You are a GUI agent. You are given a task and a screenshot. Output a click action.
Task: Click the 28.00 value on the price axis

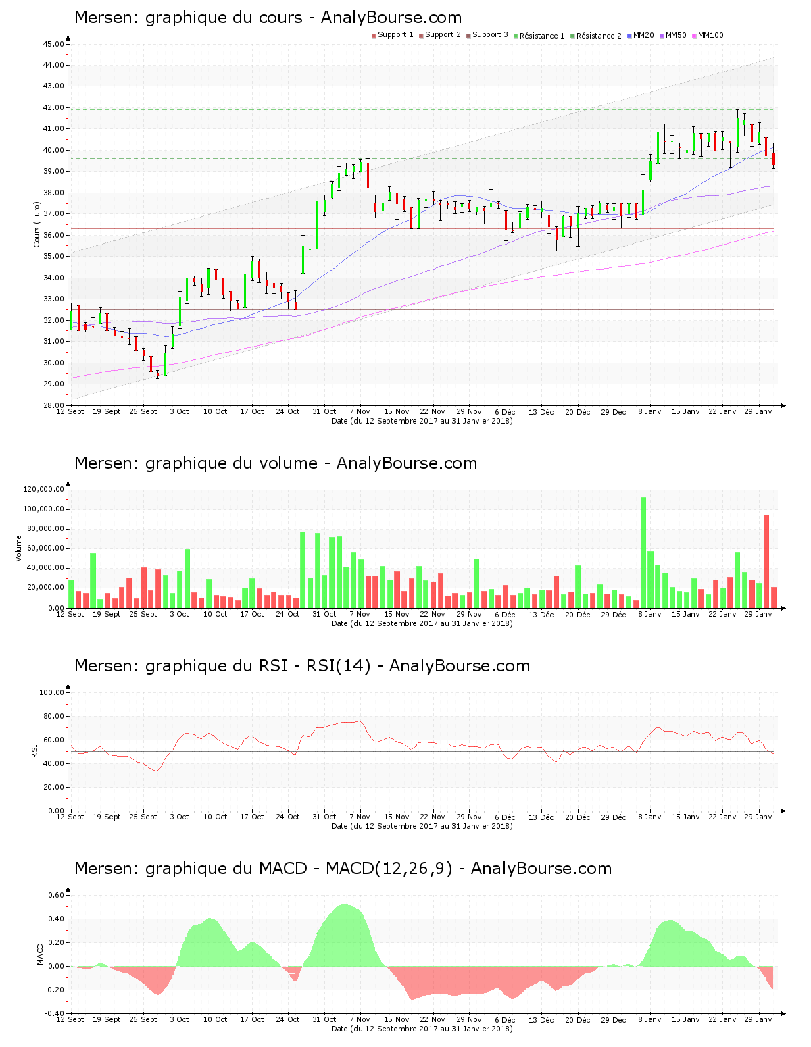click(x=53, y=405)
